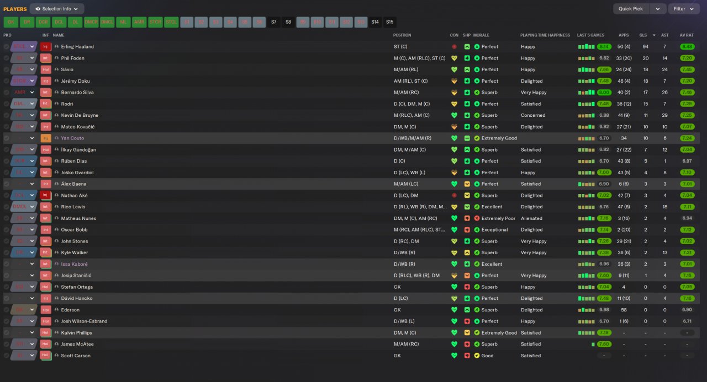The image size is (707, 382).
Task: Click Stefan Ortega's red sharpness icon
Action: pos(467,287)
